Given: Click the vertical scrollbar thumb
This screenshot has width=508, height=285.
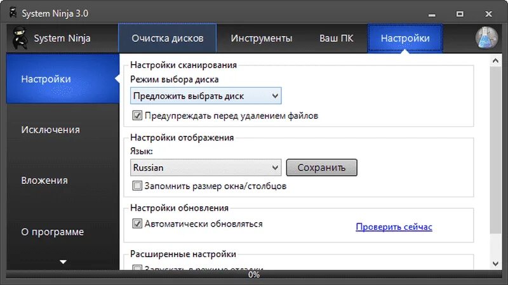Looking at the screenshot, I should point(495,150).
